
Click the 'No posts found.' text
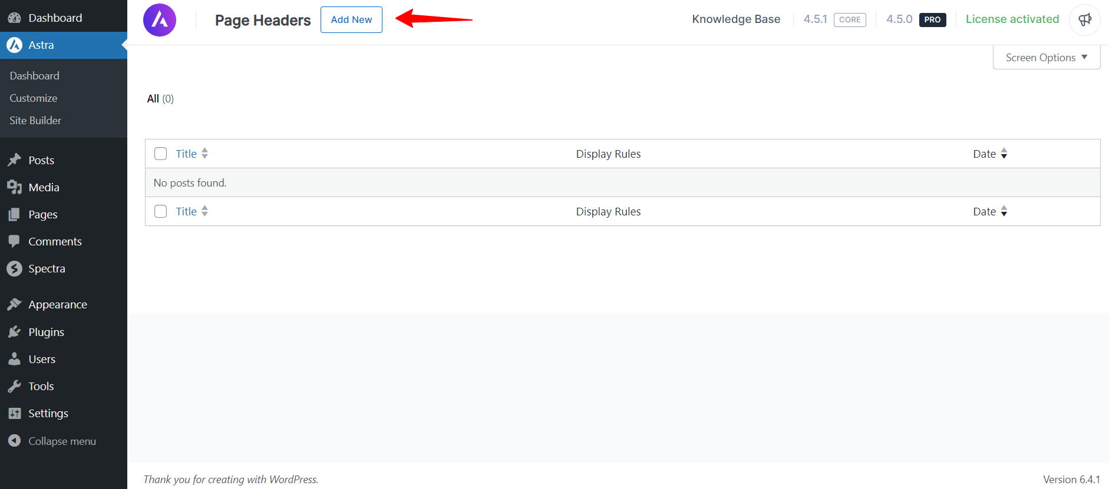point(190,182)
